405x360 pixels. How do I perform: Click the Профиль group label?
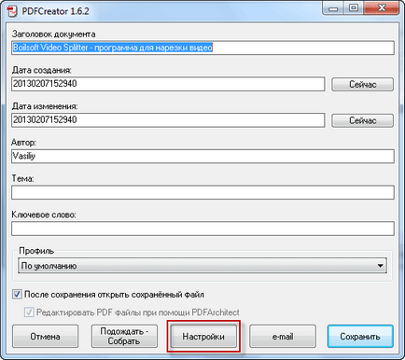(36, 251)
